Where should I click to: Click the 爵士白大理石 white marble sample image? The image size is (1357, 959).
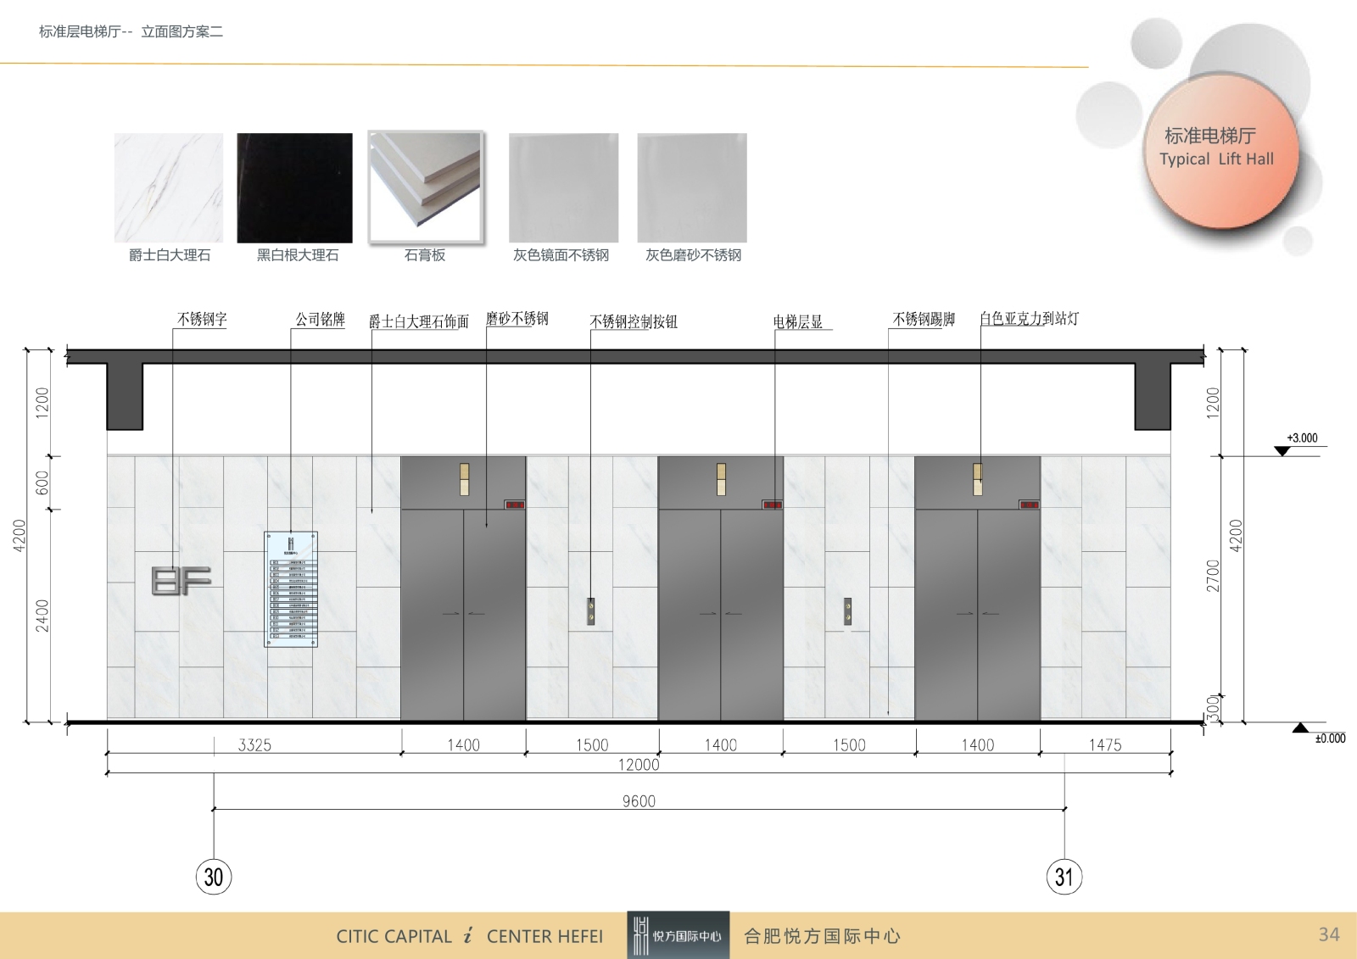169,187
